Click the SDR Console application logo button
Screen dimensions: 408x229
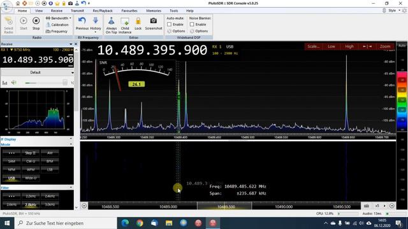tap(7, 6)
